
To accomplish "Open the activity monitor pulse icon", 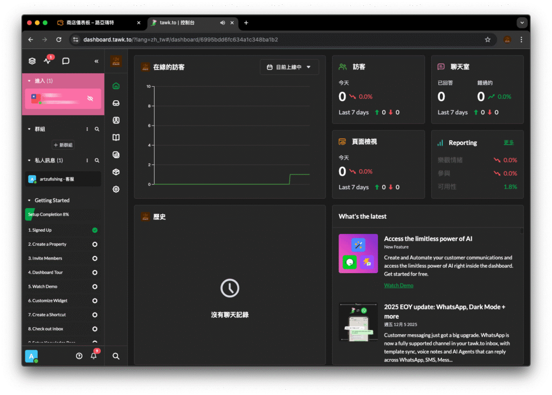I will (x=47, y=61).
